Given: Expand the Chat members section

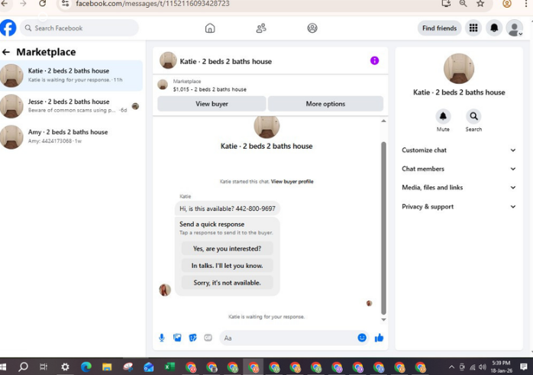Looking at the screenshot, I should pyautogui.click(x=459, y=169).
